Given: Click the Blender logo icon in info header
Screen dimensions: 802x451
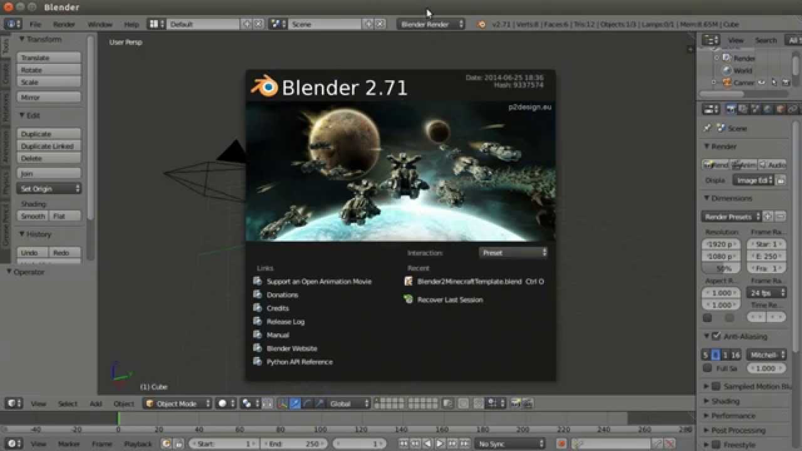Looking at the screenshot, I should tap(482, 24).
